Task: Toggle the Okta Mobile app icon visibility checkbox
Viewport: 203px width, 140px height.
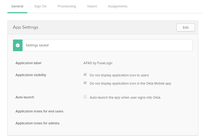Action: click(x=85, y=83)
